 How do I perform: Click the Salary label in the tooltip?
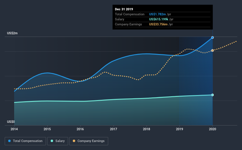tap(119, 19)
